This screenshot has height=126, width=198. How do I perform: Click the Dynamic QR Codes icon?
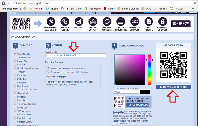click(x=107, y=22)
